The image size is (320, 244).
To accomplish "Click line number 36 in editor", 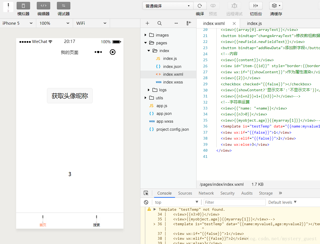I will click(205, 126).
